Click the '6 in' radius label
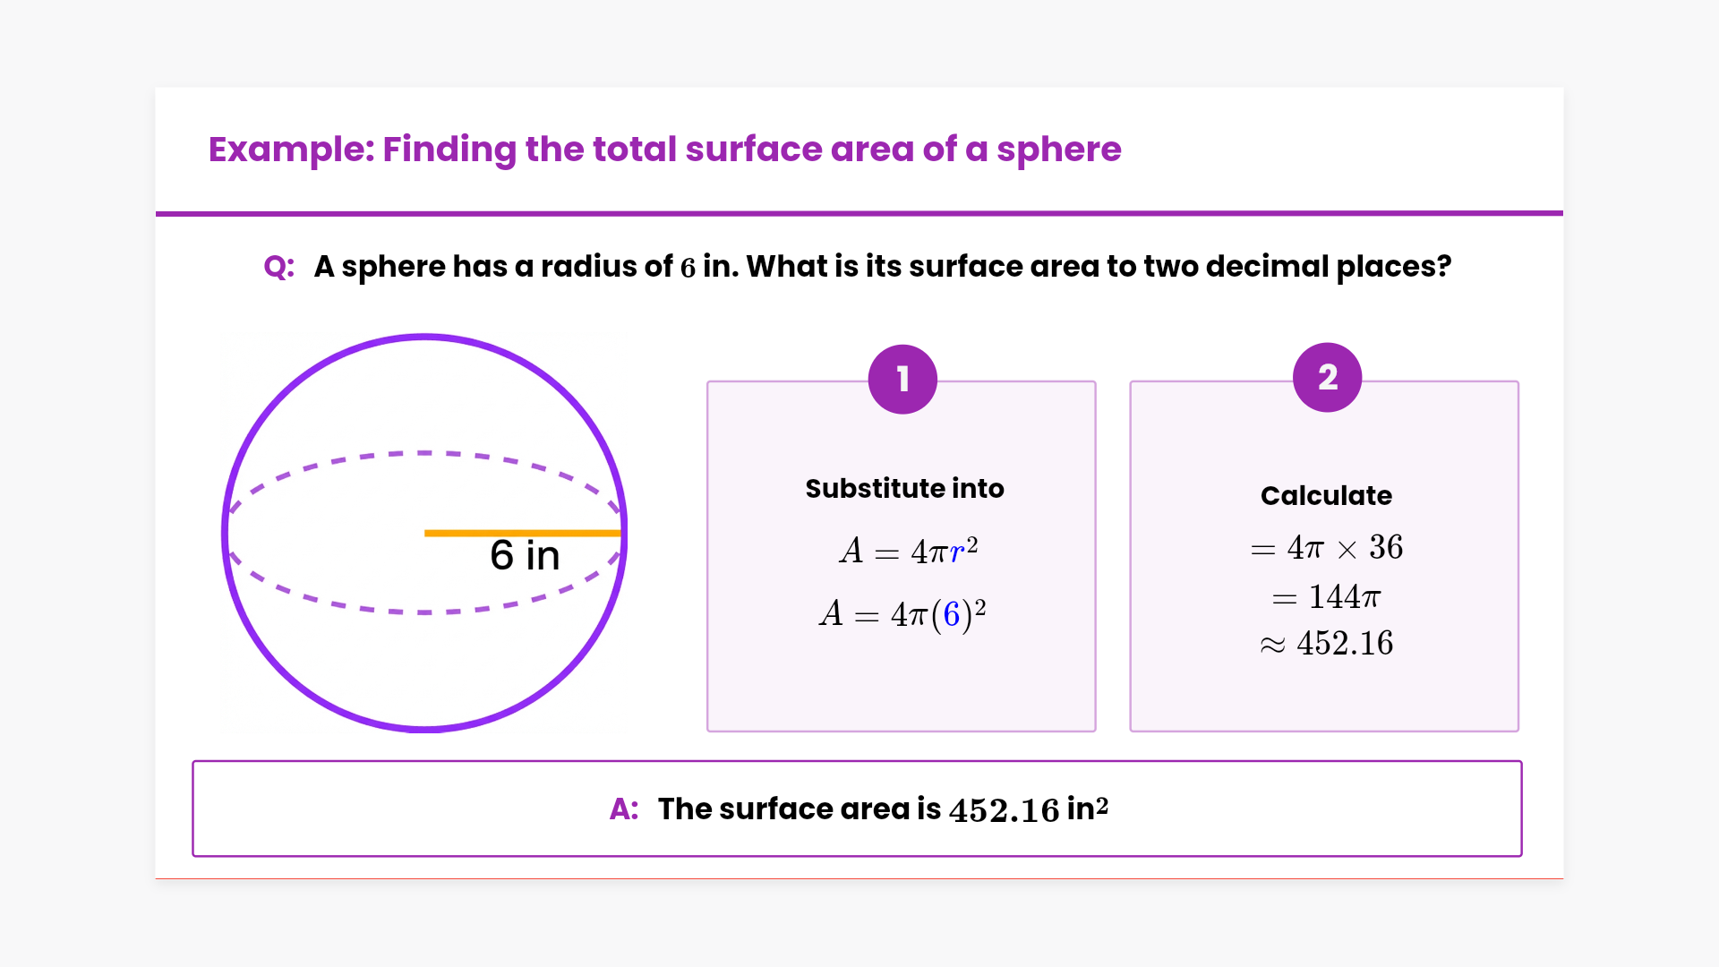The height and width of the screenshot is (967, 1719). click(x=525, y=556)
